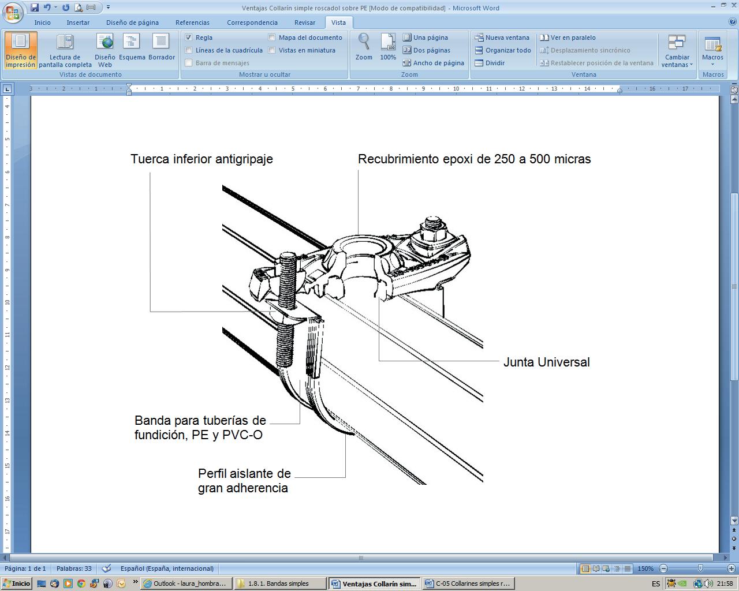This screenshot has width=739, height=591.
Task: Check the Mapa del documento box
Action: (x=271, y=38)
